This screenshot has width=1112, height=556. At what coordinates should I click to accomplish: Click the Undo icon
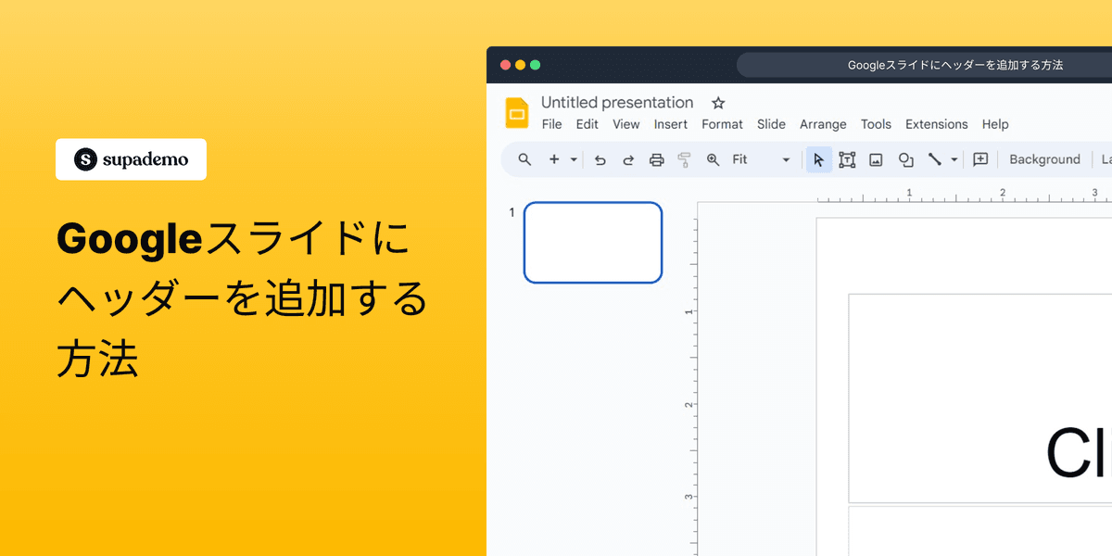click(600, 159)
